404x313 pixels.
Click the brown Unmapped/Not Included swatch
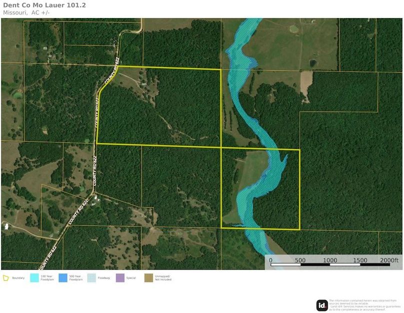[148, 277]
